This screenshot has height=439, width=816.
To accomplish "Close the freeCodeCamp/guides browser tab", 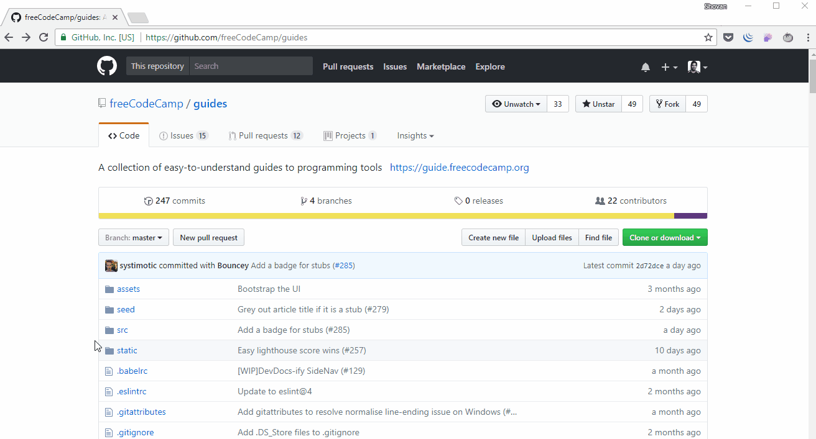I will tap(115, 17).
